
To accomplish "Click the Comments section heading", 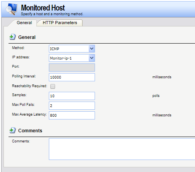I will click(30, 131).
